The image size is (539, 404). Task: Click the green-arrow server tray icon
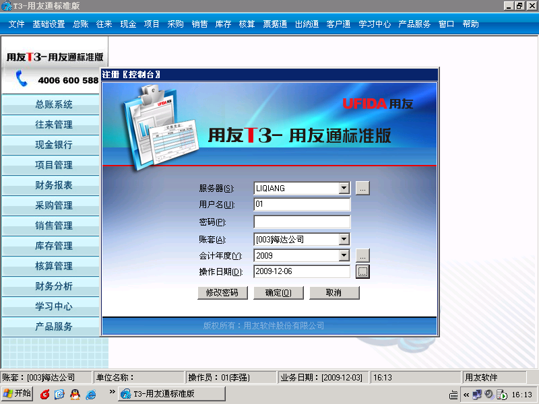502,395
